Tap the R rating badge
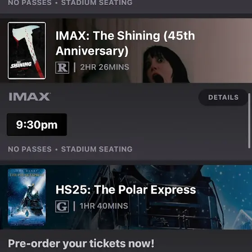 (x=62, y=67)
